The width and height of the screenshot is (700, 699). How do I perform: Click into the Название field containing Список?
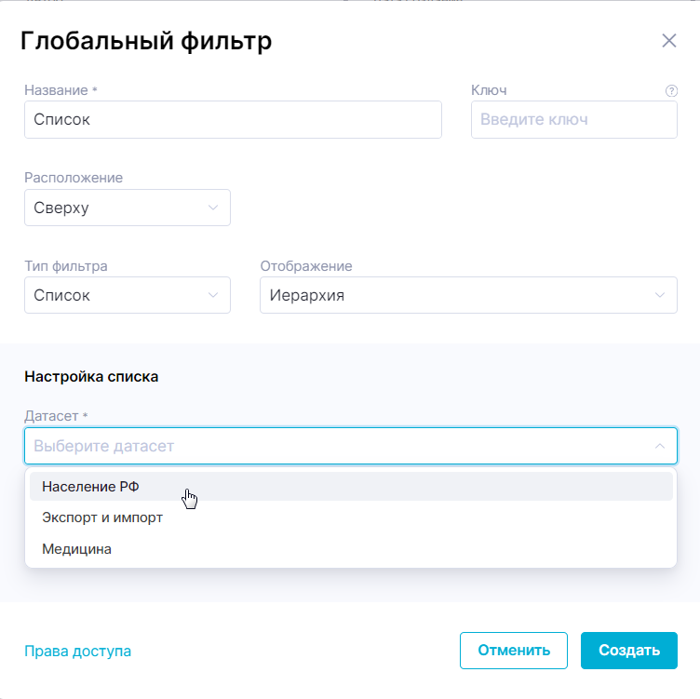(x=233, y=120)
